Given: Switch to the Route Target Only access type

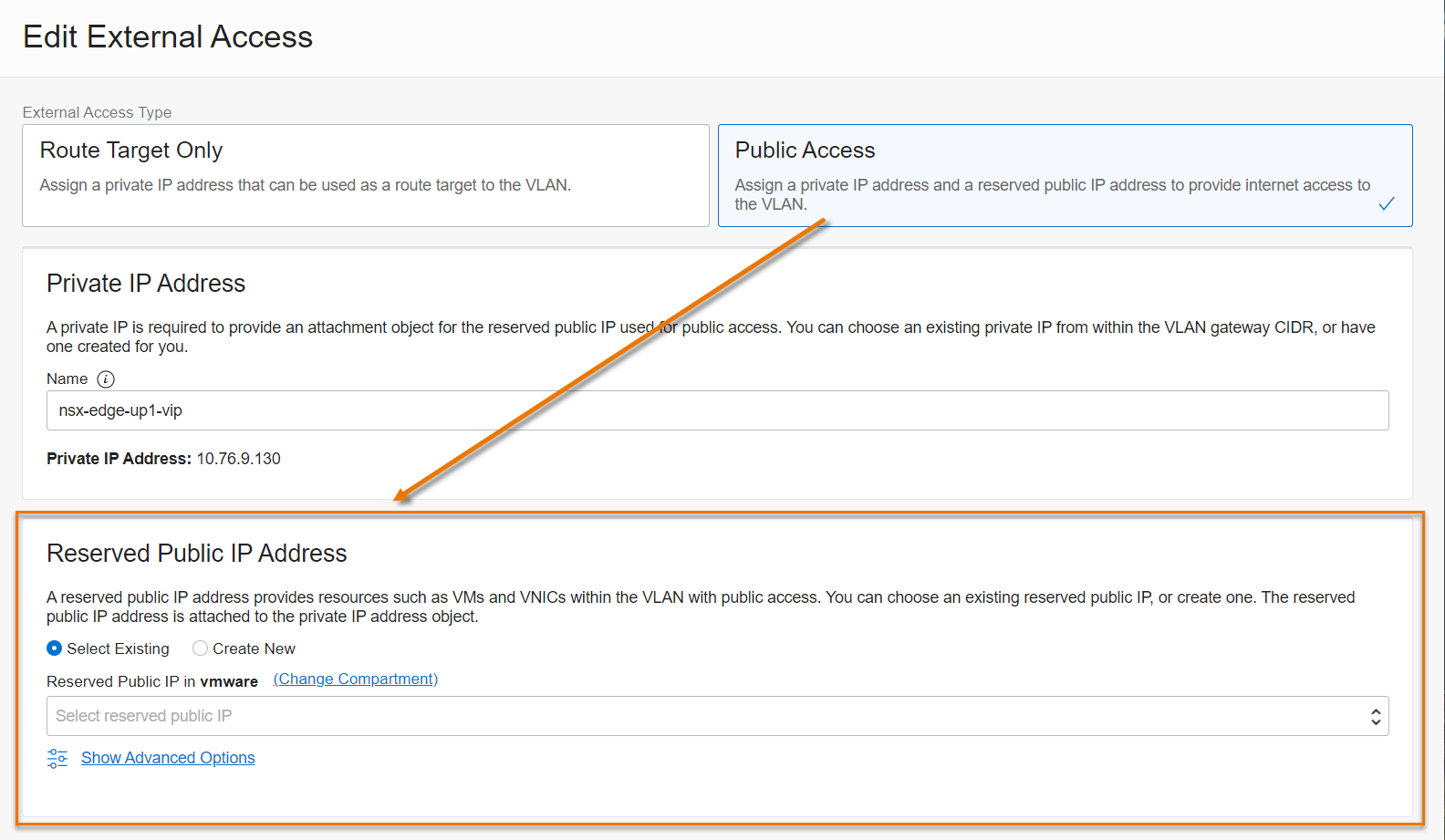Looking at the screenshot, I should pos(365,175).
